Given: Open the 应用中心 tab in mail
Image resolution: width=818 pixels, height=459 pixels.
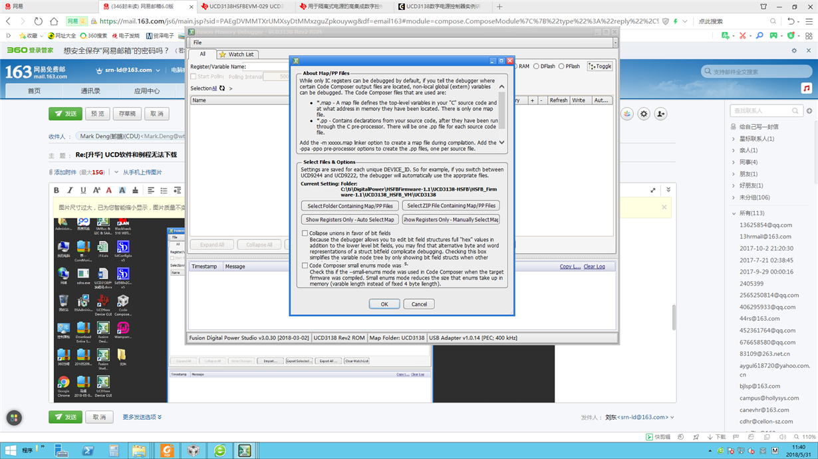Looking at the screenshot, I should pos(147,91).
